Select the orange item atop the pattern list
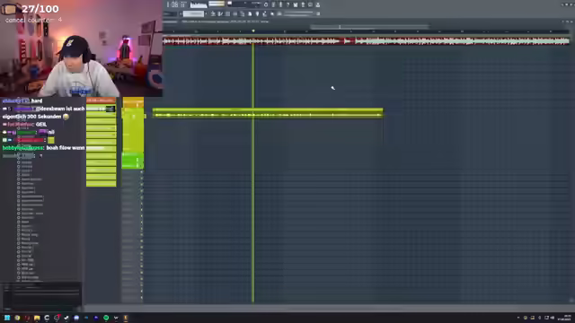The image size is (575, 323). click(x=102, y=100)
